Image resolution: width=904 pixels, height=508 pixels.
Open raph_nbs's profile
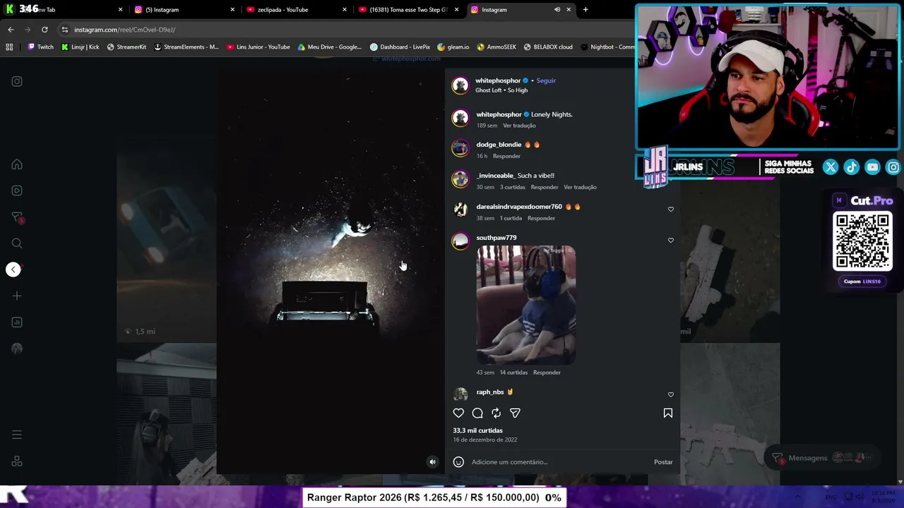(x=490, y=392)
